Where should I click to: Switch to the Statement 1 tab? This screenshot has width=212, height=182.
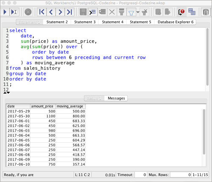pyautogui.click(x=29, y=22)
